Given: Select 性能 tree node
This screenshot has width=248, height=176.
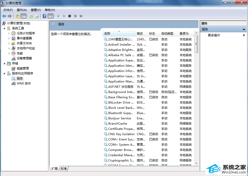Looking at the screenshot, I should click(20, 53).
